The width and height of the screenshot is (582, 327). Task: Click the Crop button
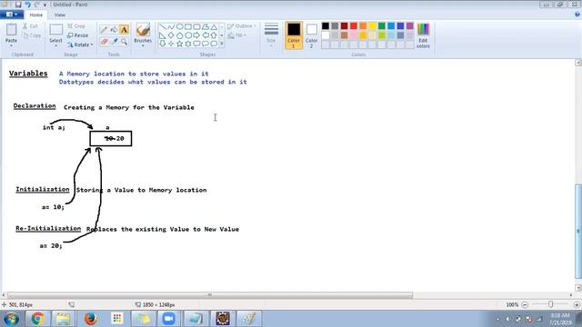[76, 26]
